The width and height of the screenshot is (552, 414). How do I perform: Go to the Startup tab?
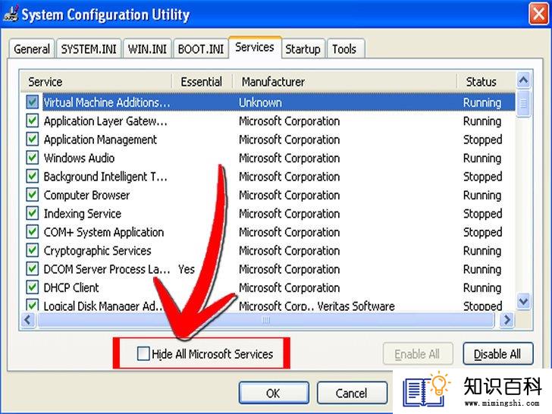click(x=303, y=49)
